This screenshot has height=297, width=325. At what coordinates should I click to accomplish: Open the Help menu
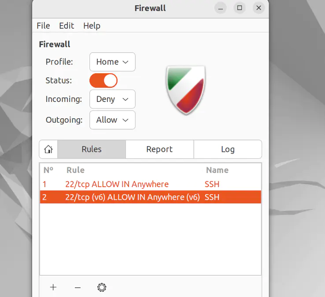(x=92, y=26)
